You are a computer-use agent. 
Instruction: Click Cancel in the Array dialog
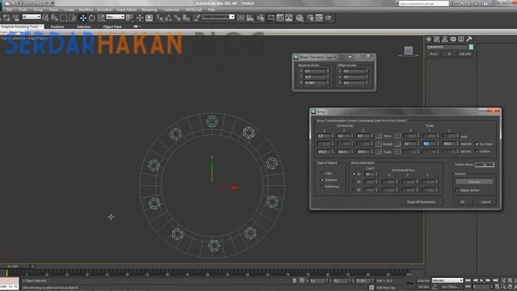click(x=485, y=202)
